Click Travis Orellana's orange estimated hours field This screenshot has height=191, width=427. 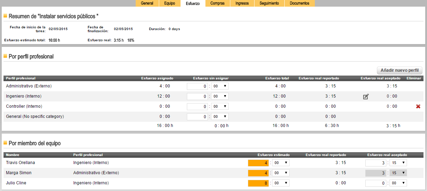pyautogui.click(x=259, y=163)
